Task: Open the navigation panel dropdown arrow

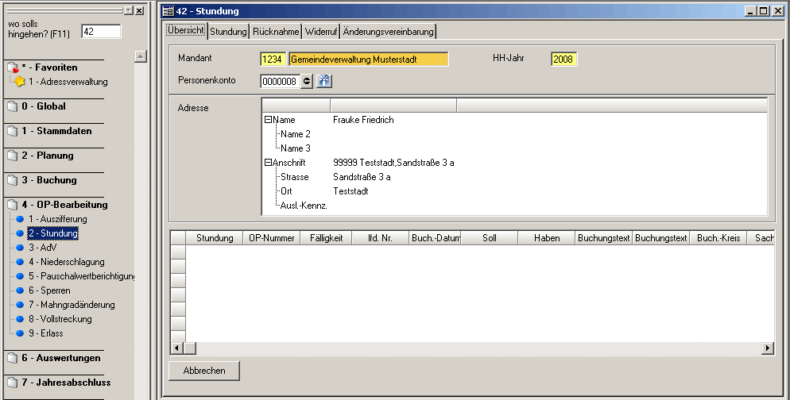Action: 127,10
